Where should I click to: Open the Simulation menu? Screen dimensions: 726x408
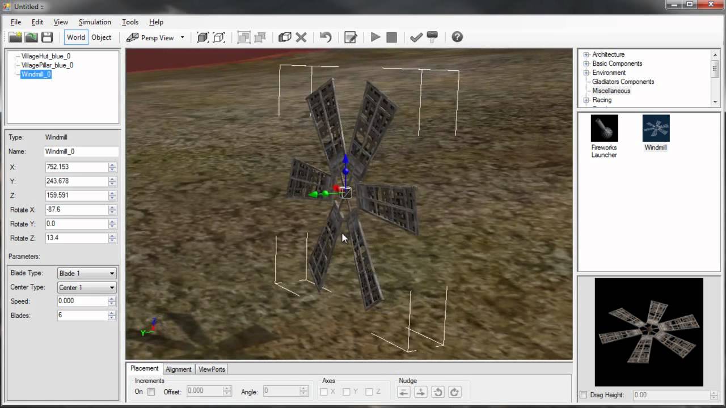95,22
